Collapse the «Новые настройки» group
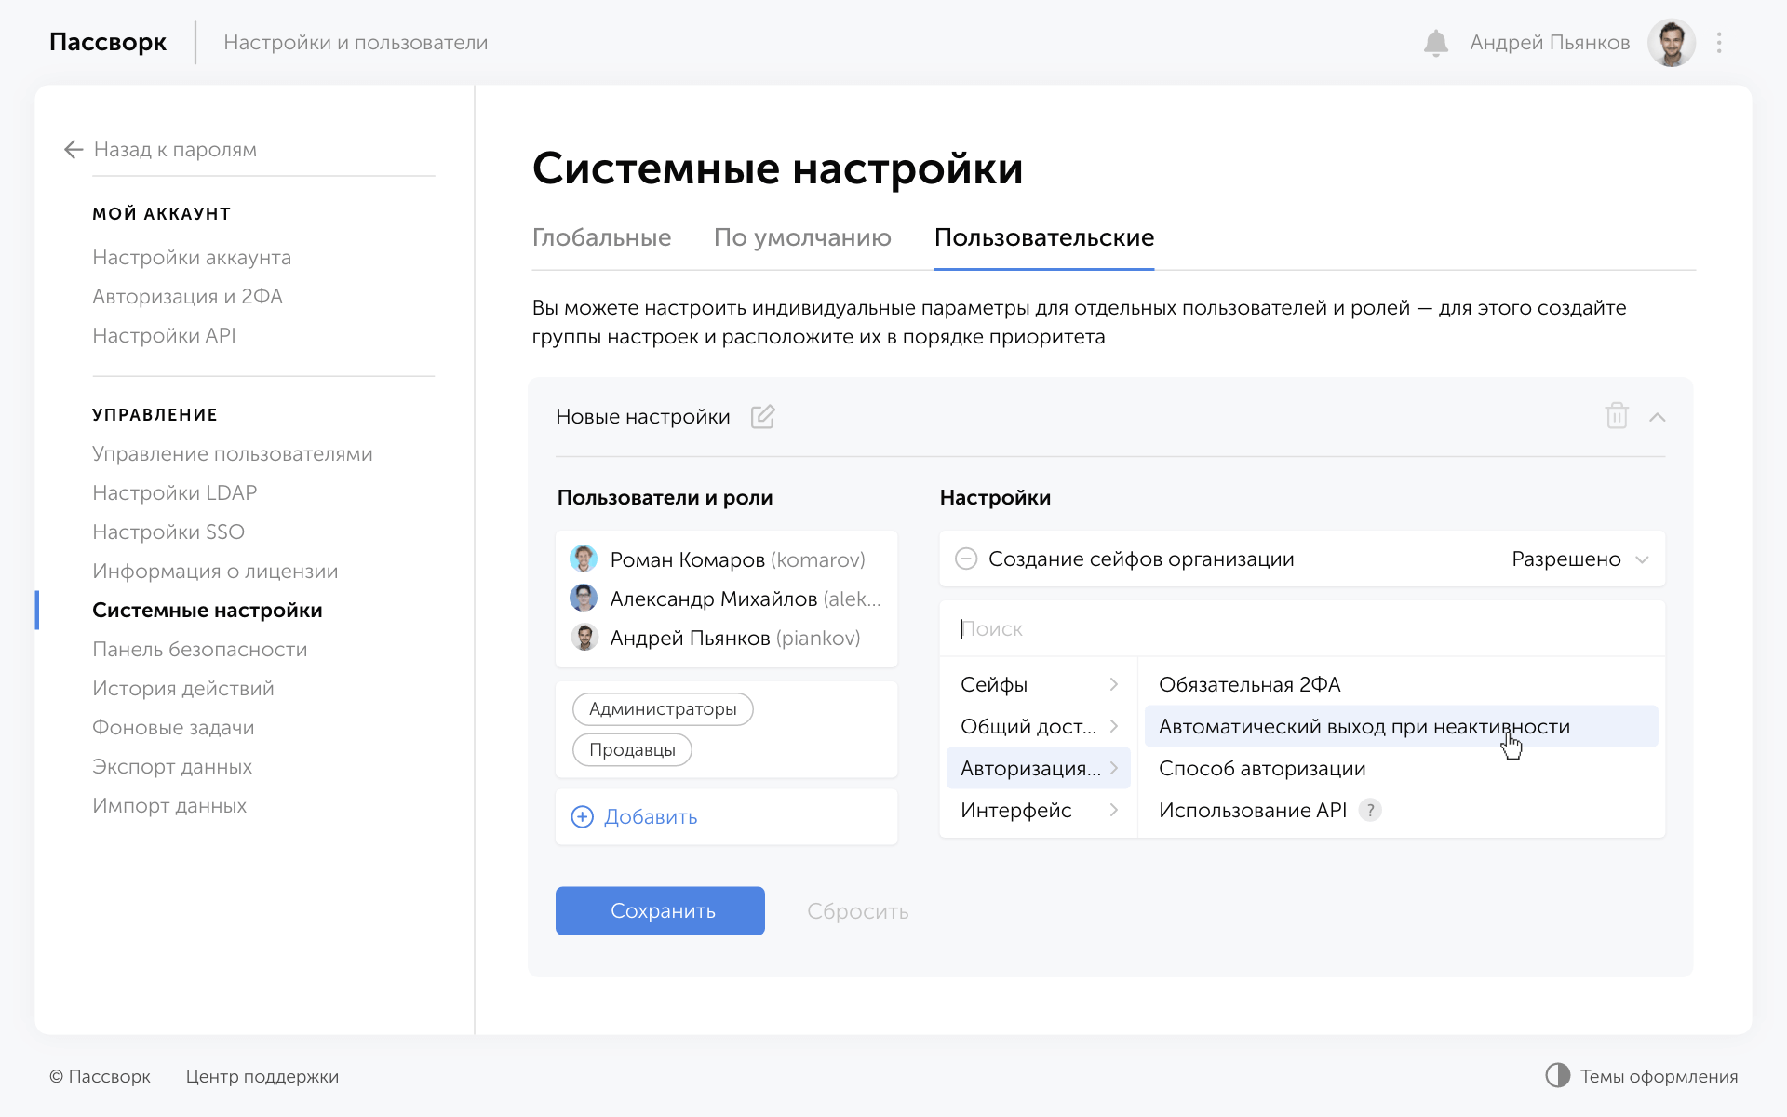 click(1657, 417)
